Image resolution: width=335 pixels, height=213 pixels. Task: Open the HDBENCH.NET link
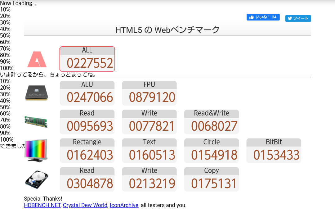click(x=42, y=205)
